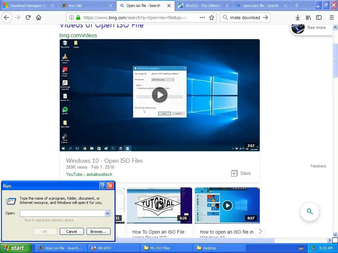Open the Windows start button
The image size is (338, 253).
[16, 248]
